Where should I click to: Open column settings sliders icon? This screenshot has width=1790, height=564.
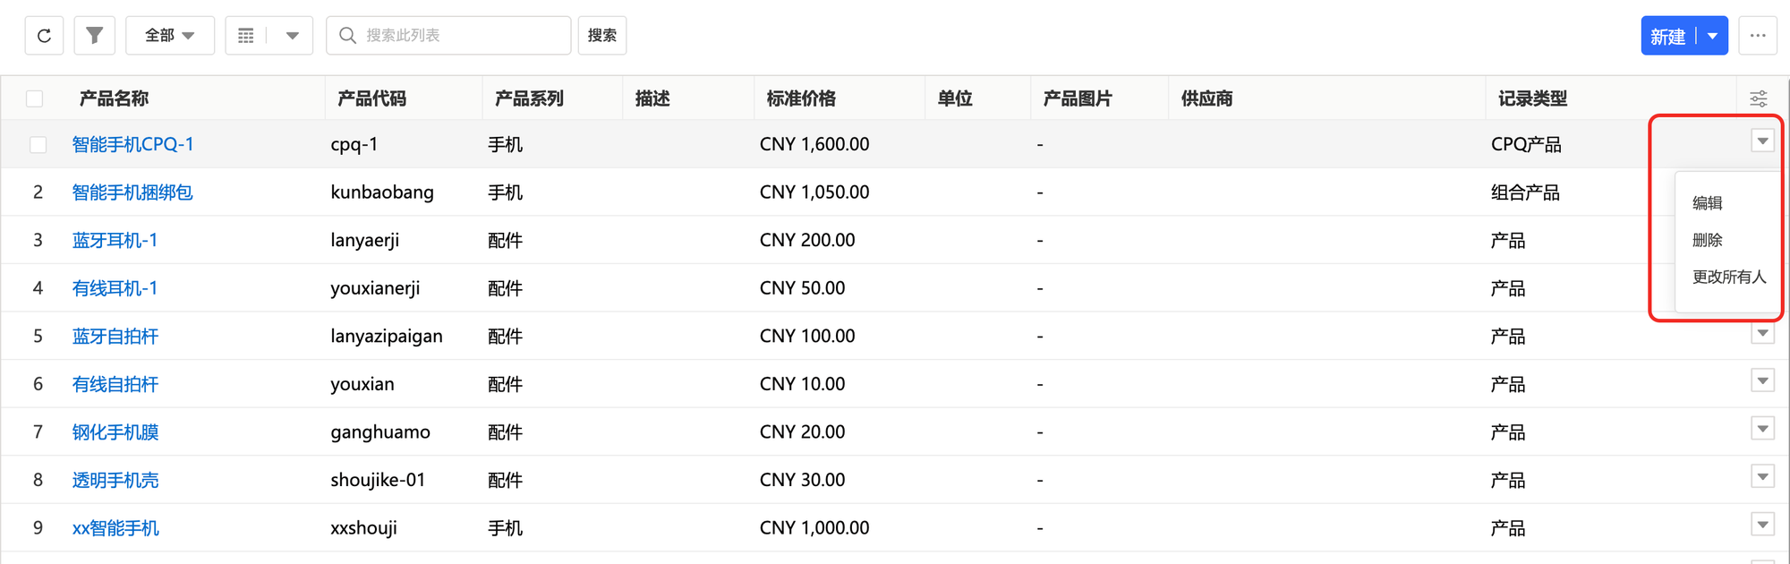(1758, 98)
